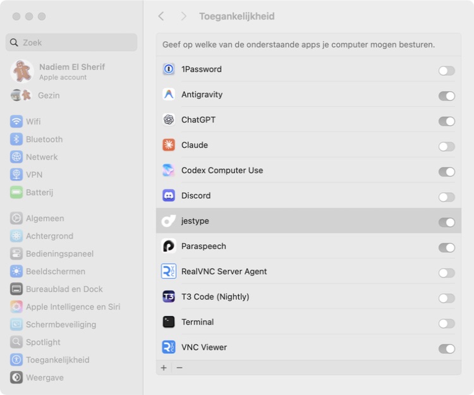Open Beeldschermen via its sun icon
This screenshot has height=395, width=474.
point(16,271)
